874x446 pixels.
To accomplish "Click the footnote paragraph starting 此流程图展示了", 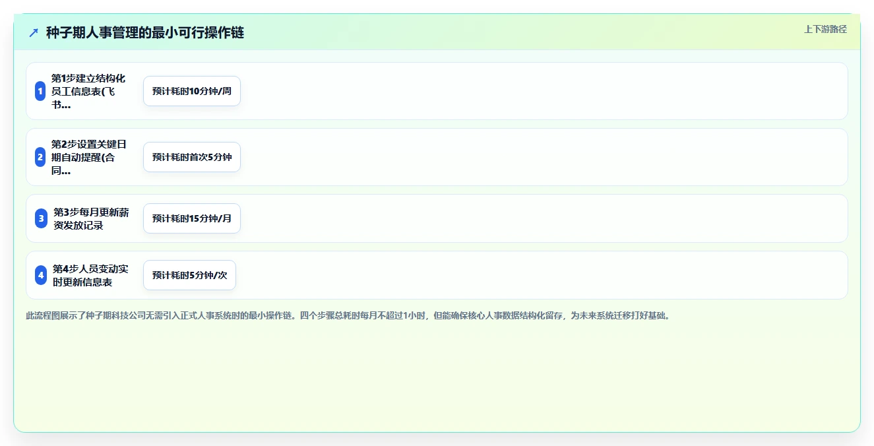I will [x=348, y=316].
